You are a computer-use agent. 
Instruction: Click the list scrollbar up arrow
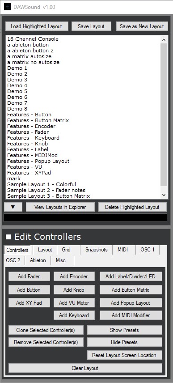coord(164,40)
